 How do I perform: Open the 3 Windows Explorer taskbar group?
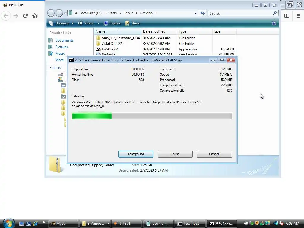[x=95, y=224]
